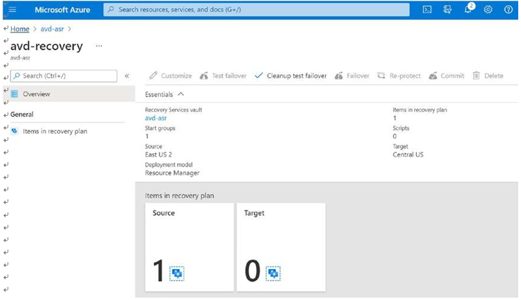Open portal settings gear
The height and width of the screenshot is (300, 521).
(x=488, y=10)
